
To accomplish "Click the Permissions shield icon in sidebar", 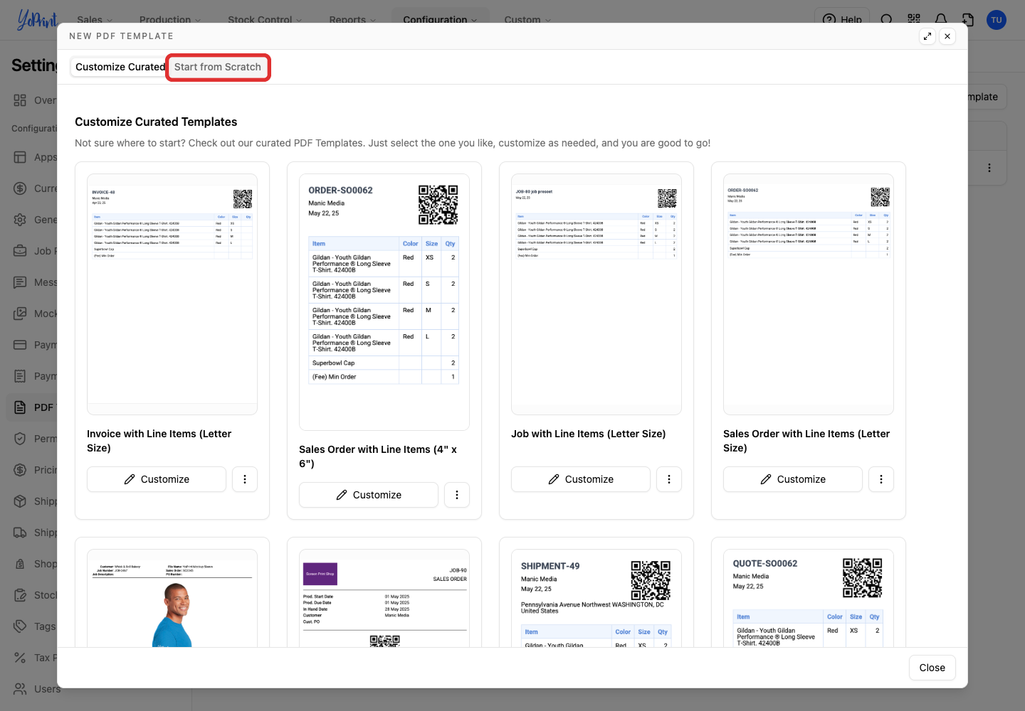I will [x=20, y=439].
